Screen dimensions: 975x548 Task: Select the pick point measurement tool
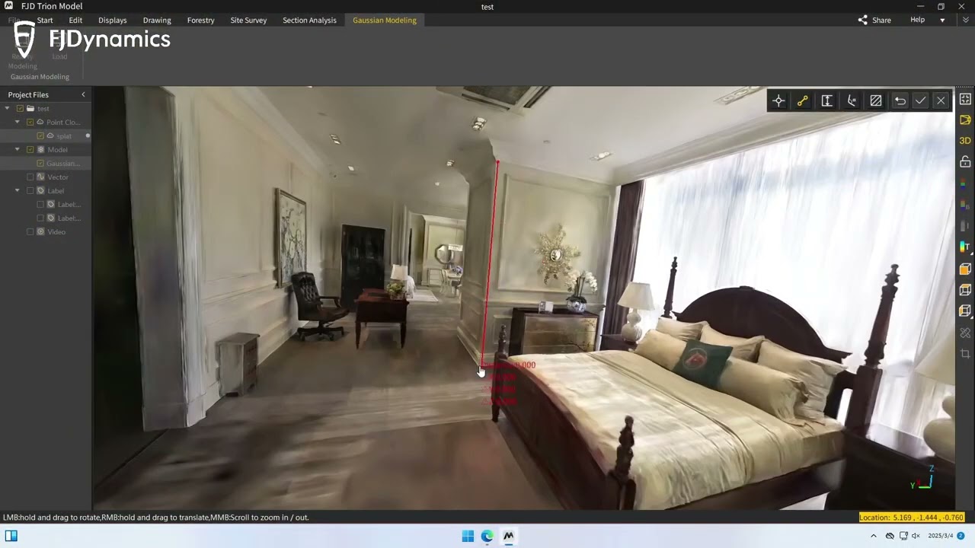[x=778, y=100]
